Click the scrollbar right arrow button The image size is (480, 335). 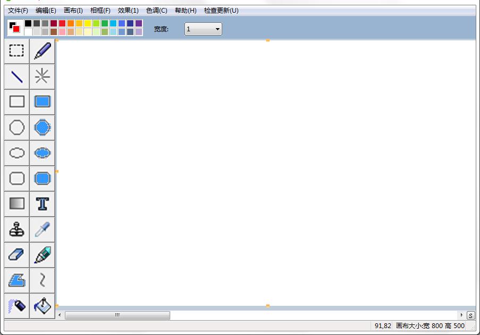(461, 315)
